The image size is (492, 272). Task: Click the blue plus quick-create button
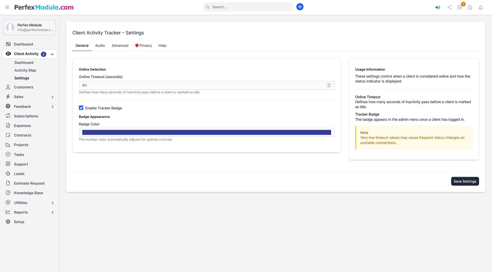click(300, 7)
